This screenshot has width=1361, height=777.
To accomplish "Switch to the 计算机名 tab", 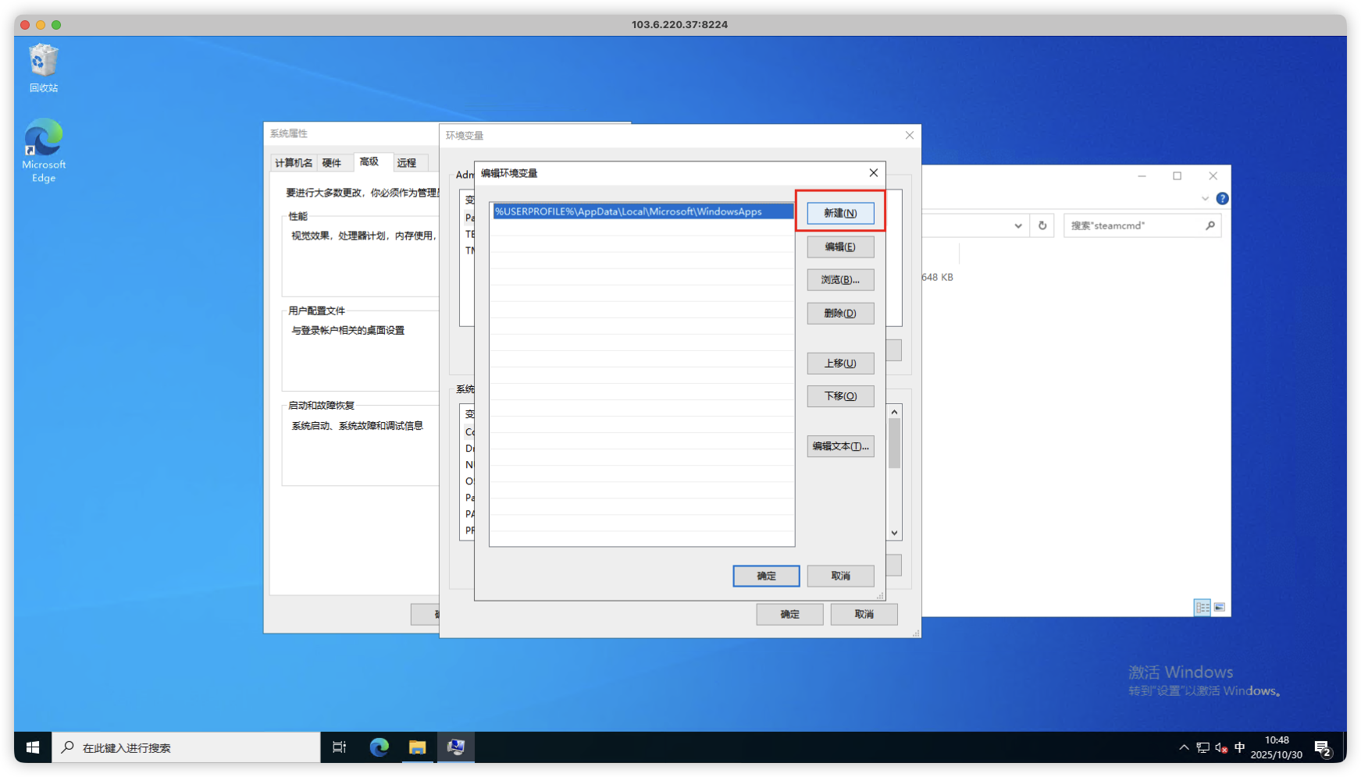I will [x=294, y=162].
